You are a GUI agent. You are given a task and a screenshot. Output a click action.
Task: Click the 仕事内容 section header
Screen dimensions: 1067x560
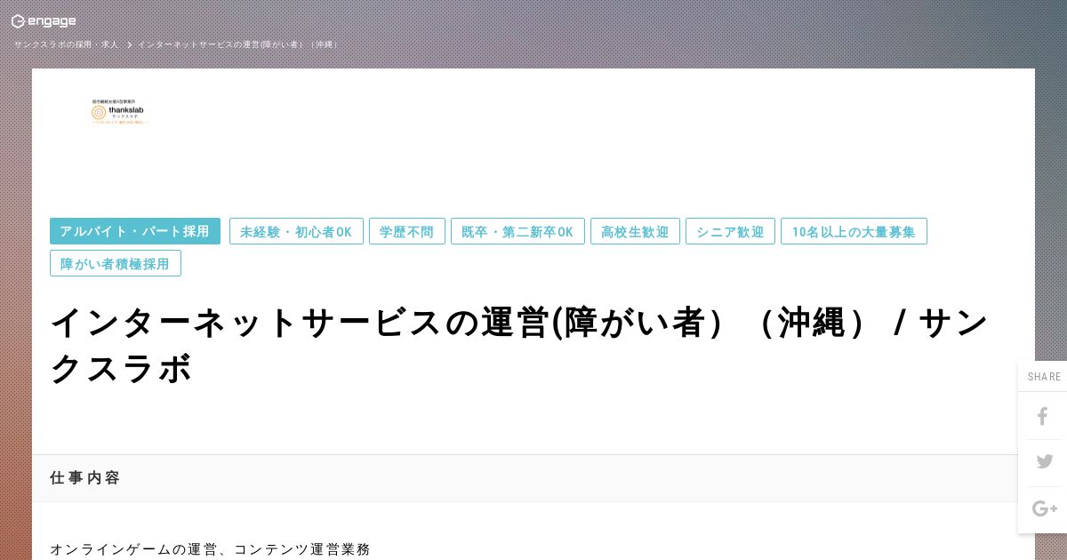pos(84,477)
